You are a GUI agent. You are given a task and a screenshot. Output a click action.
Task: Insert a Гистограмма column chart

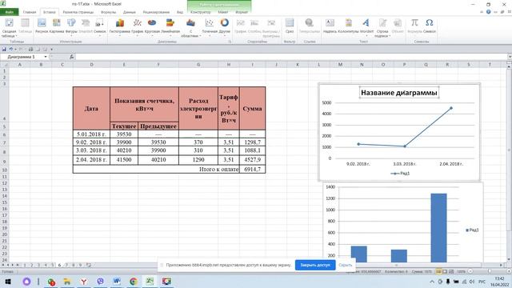120,26
